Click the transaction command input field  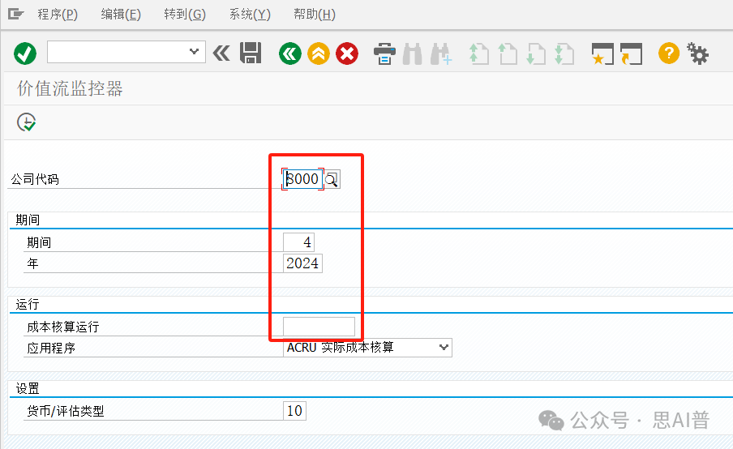pos(126,52)
